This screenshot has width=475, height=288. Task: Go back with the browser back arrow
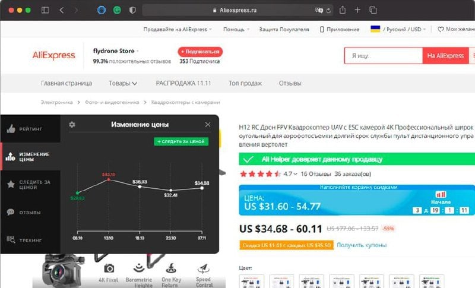[62, 10]
